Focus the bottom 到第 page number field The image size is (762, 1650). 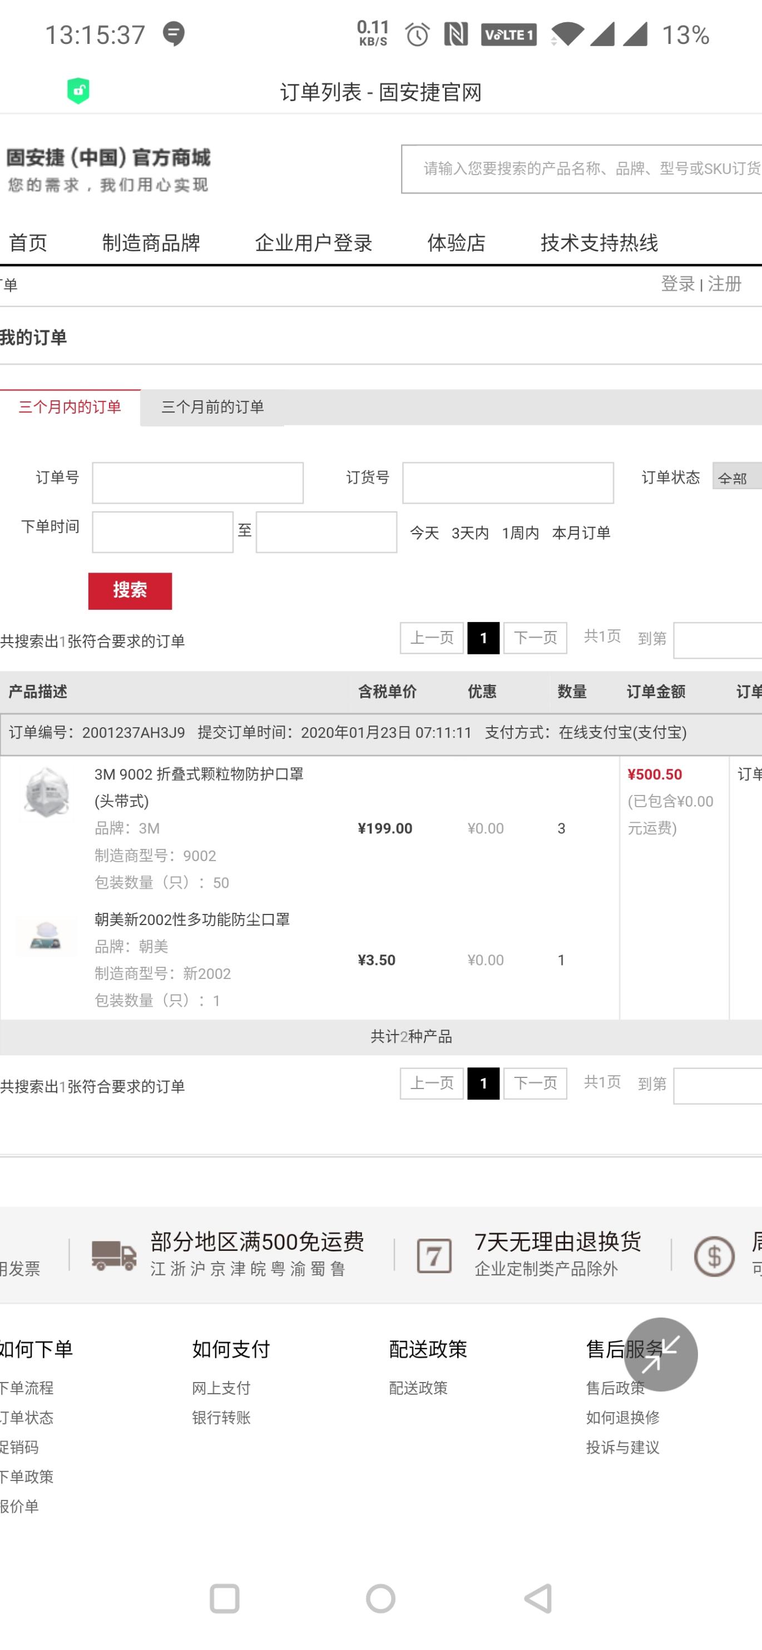717,1085
